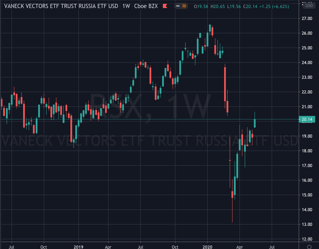Image resolution: width=319 pixels, height=249 pixels.
Task: Click the 18.00 price axis label
Action: (307, 151)
